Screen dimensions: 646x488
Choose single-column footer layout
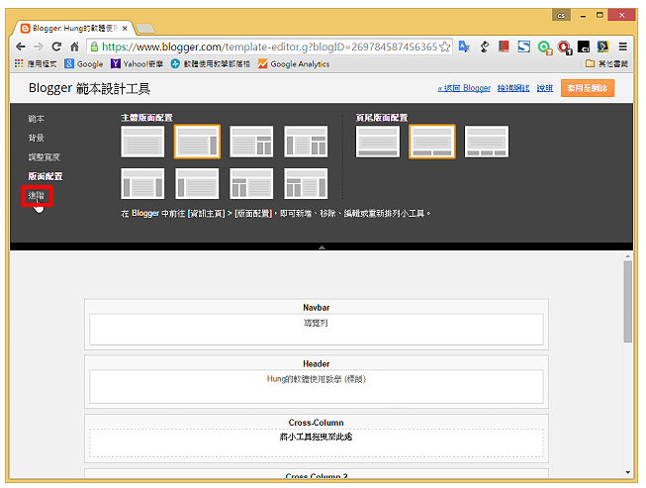point(378,142)
